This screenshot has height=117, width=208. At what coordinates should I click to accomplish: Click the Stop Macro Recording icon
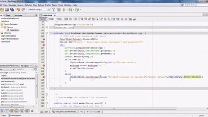[x=126, y=19]
